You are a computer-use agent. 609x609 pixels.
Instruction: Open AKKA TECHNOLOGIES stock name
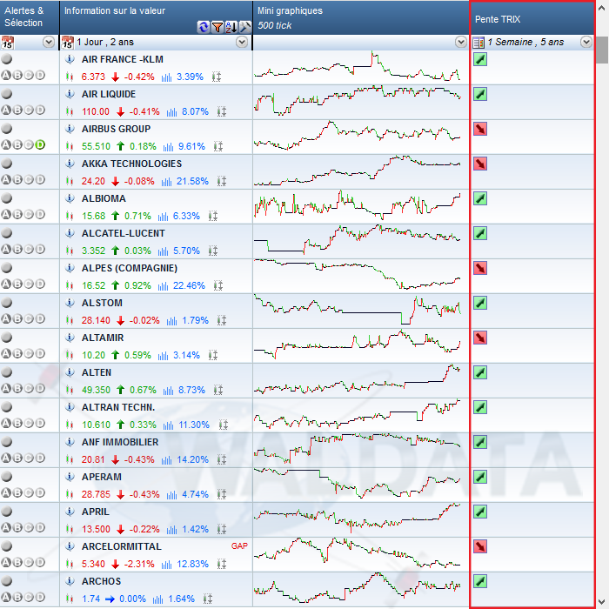click(131, 164)
